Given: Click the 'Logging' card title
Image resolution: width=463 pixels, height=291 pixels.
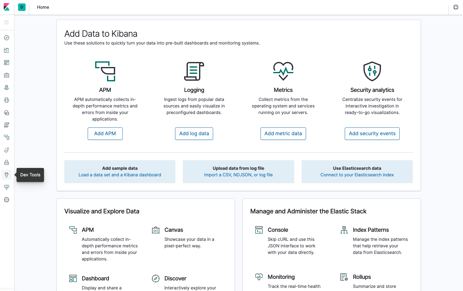Looking at the screenshot, I should click(194, 90).
